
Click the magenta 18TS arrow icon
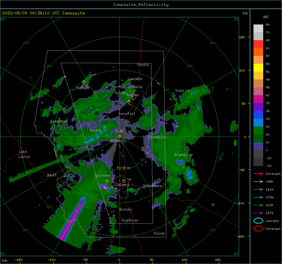(x=258, y=213)
